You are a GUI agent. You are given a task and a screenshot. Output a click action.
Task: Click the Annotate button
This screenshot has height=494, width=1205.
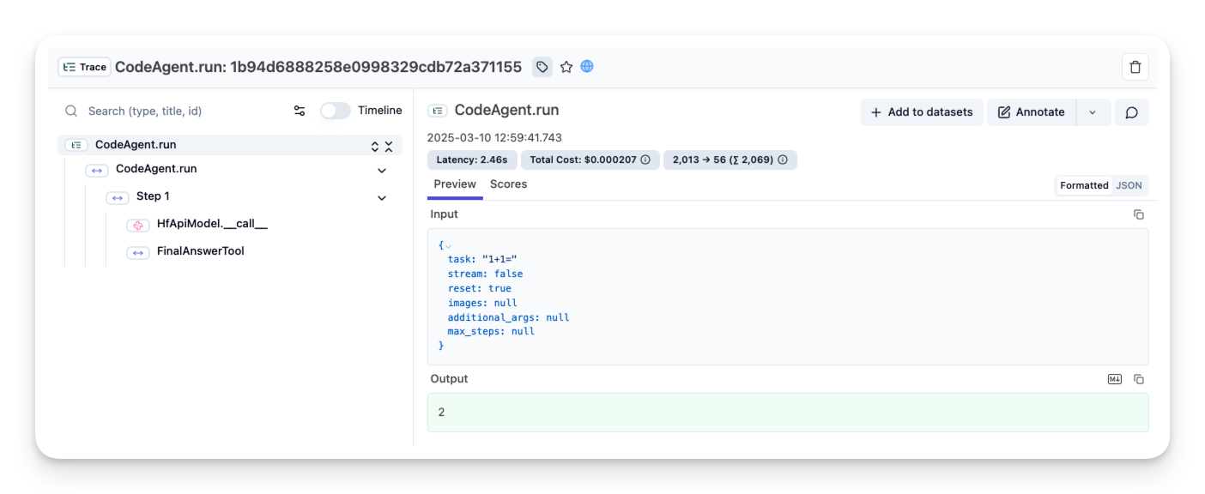[x=1032, y=112]
